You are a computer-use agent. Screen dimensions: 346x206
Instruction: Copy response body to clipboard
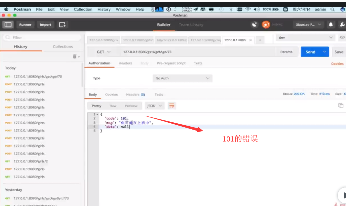point(341,105)
